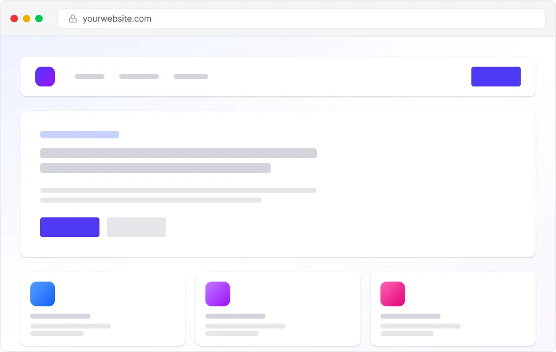The image size is (556, 352).
Task: Open the third navbar placeholder link
Action: 191,77
